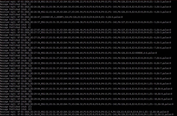
Task: Select the received line timestamped 02:27:07
Action: pos(85,30)
